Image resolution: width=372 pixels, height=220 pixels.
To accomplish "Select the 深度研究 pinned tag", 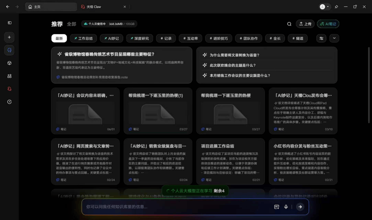I will click(x=140, y=38).
